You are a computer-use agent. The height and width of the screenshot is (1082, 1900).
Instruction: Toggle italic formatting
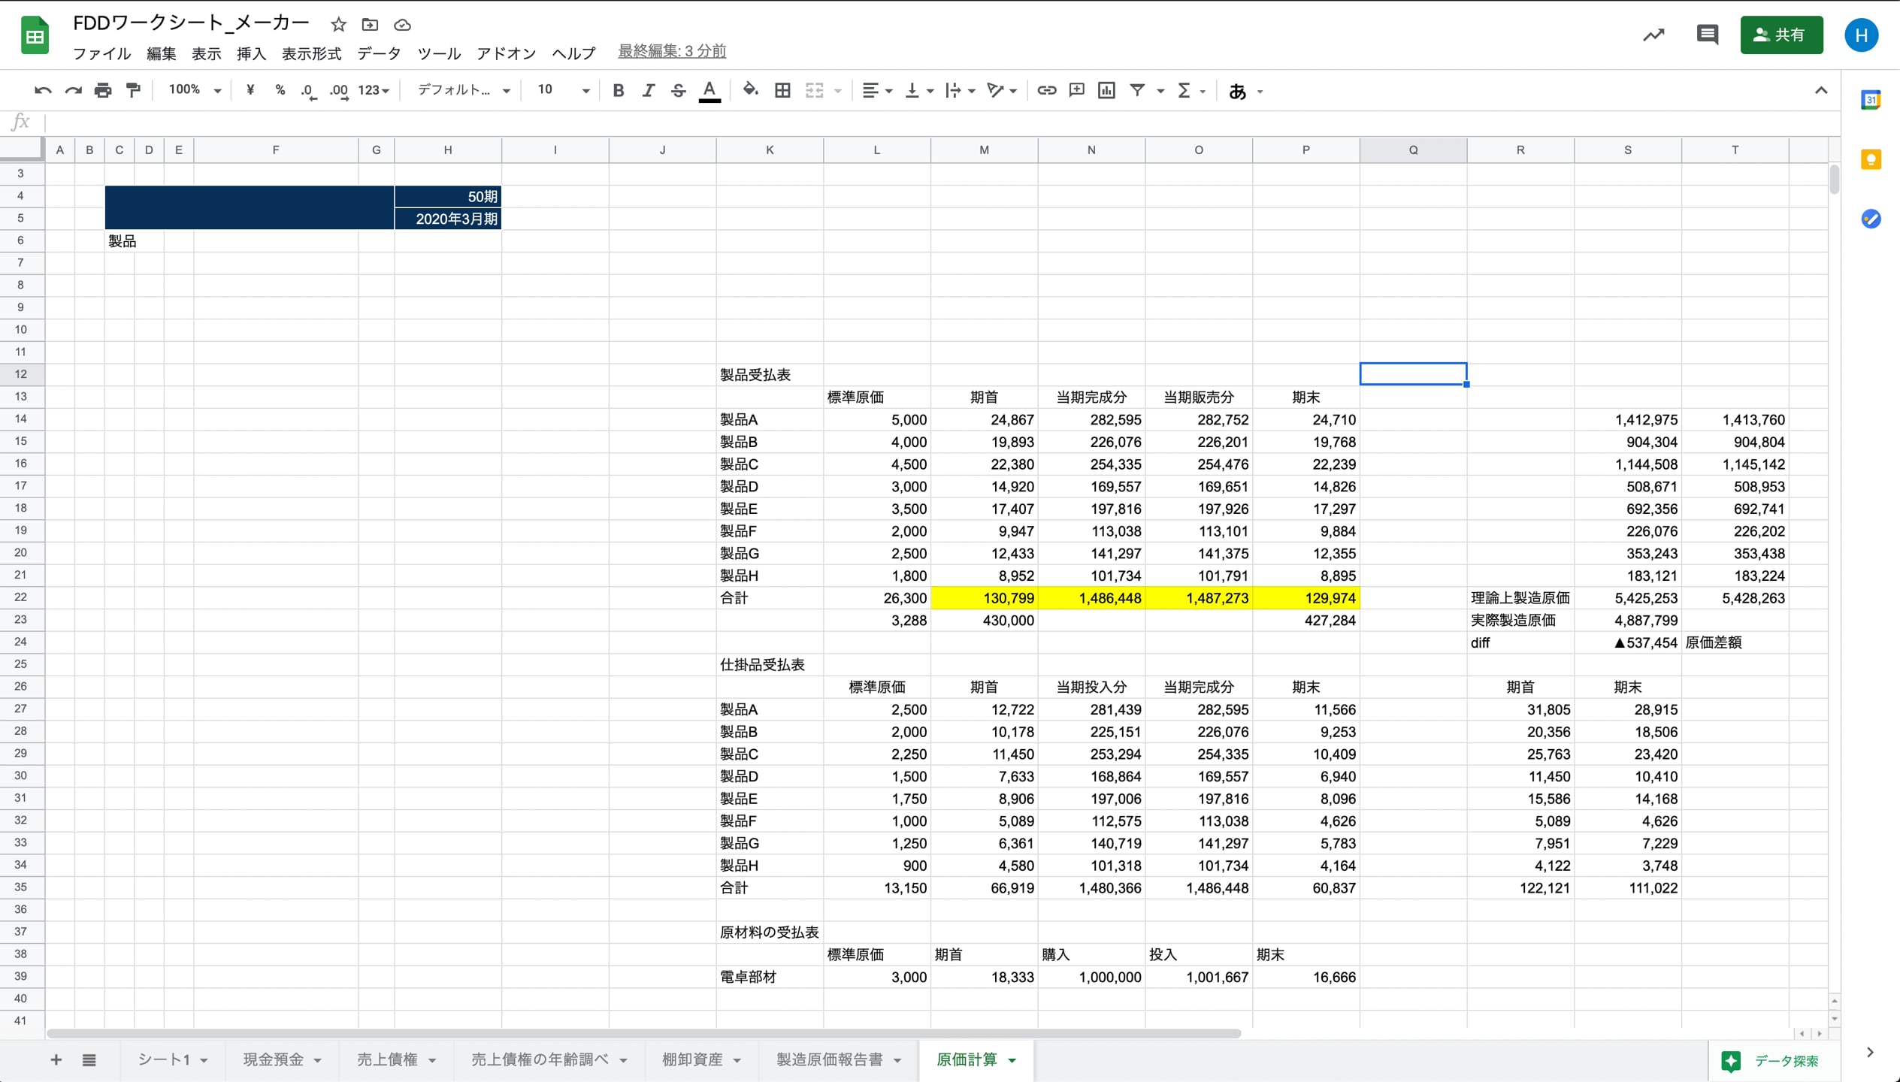pos(648,90)
